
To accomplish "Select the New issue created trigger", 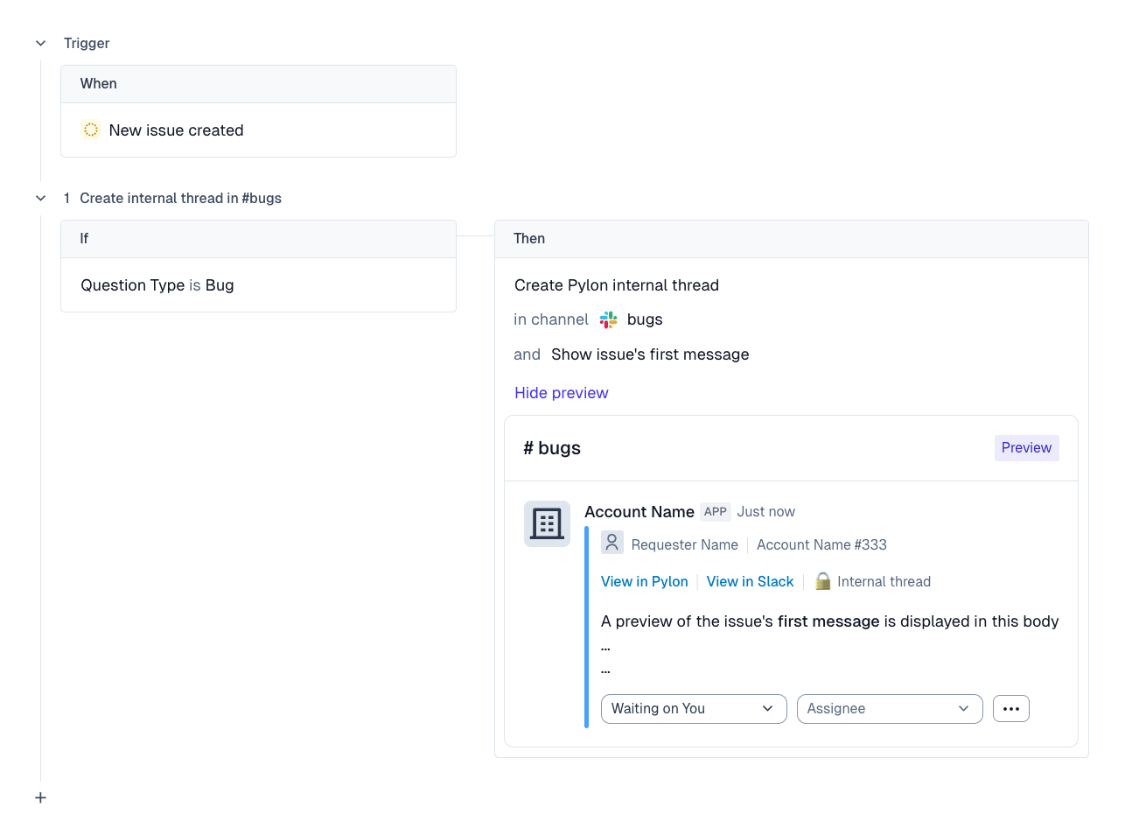I will pos(176,130).
